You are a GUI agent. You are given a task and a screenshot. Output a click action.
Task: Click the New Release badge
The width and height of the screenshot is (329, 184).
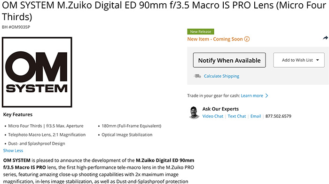click(201, 32)
